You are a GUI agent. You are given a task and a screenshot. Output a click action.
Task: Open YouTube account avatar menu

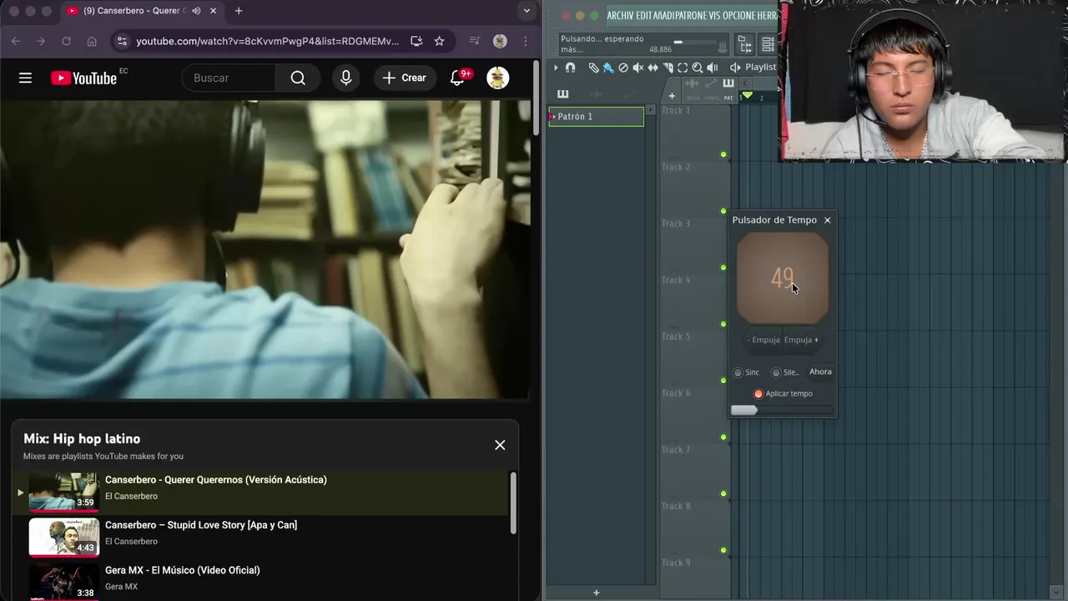(498, 78)
